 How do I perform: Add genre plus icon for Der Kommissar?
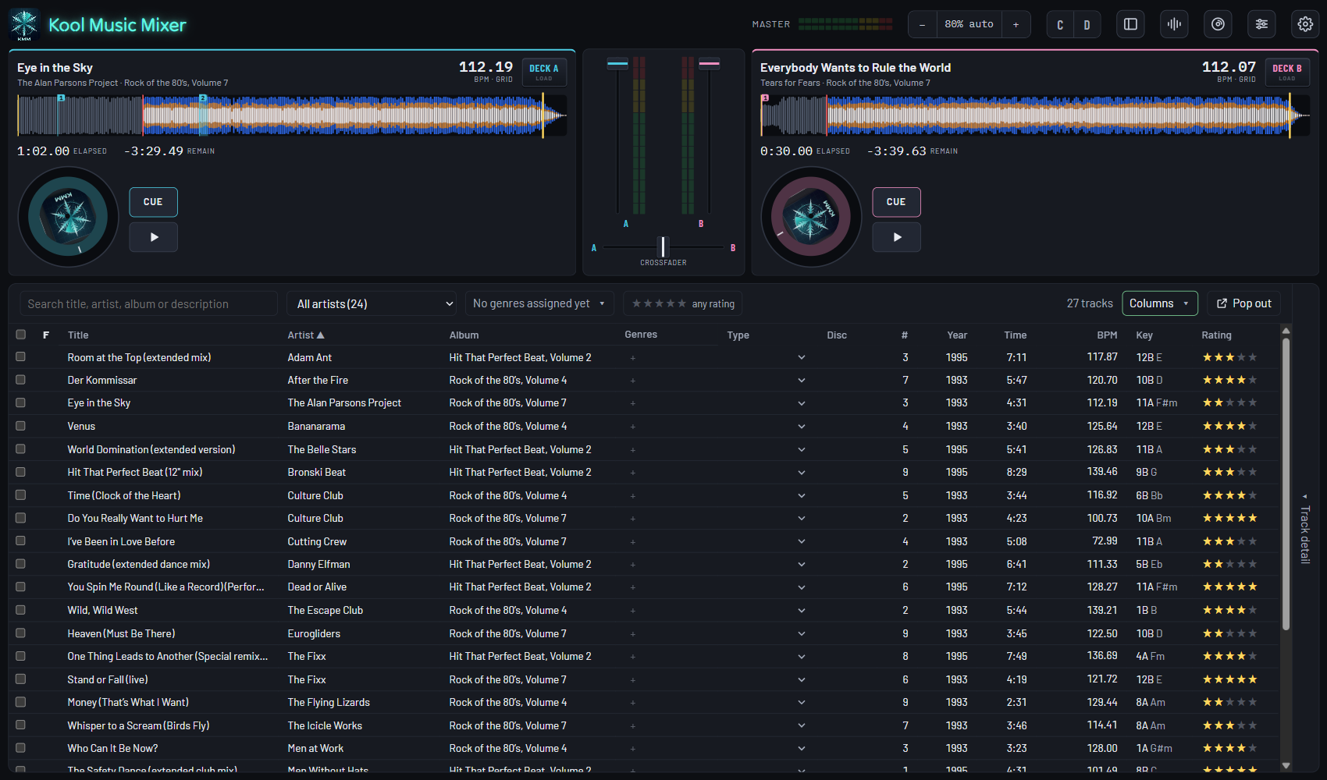coord(633,381)
